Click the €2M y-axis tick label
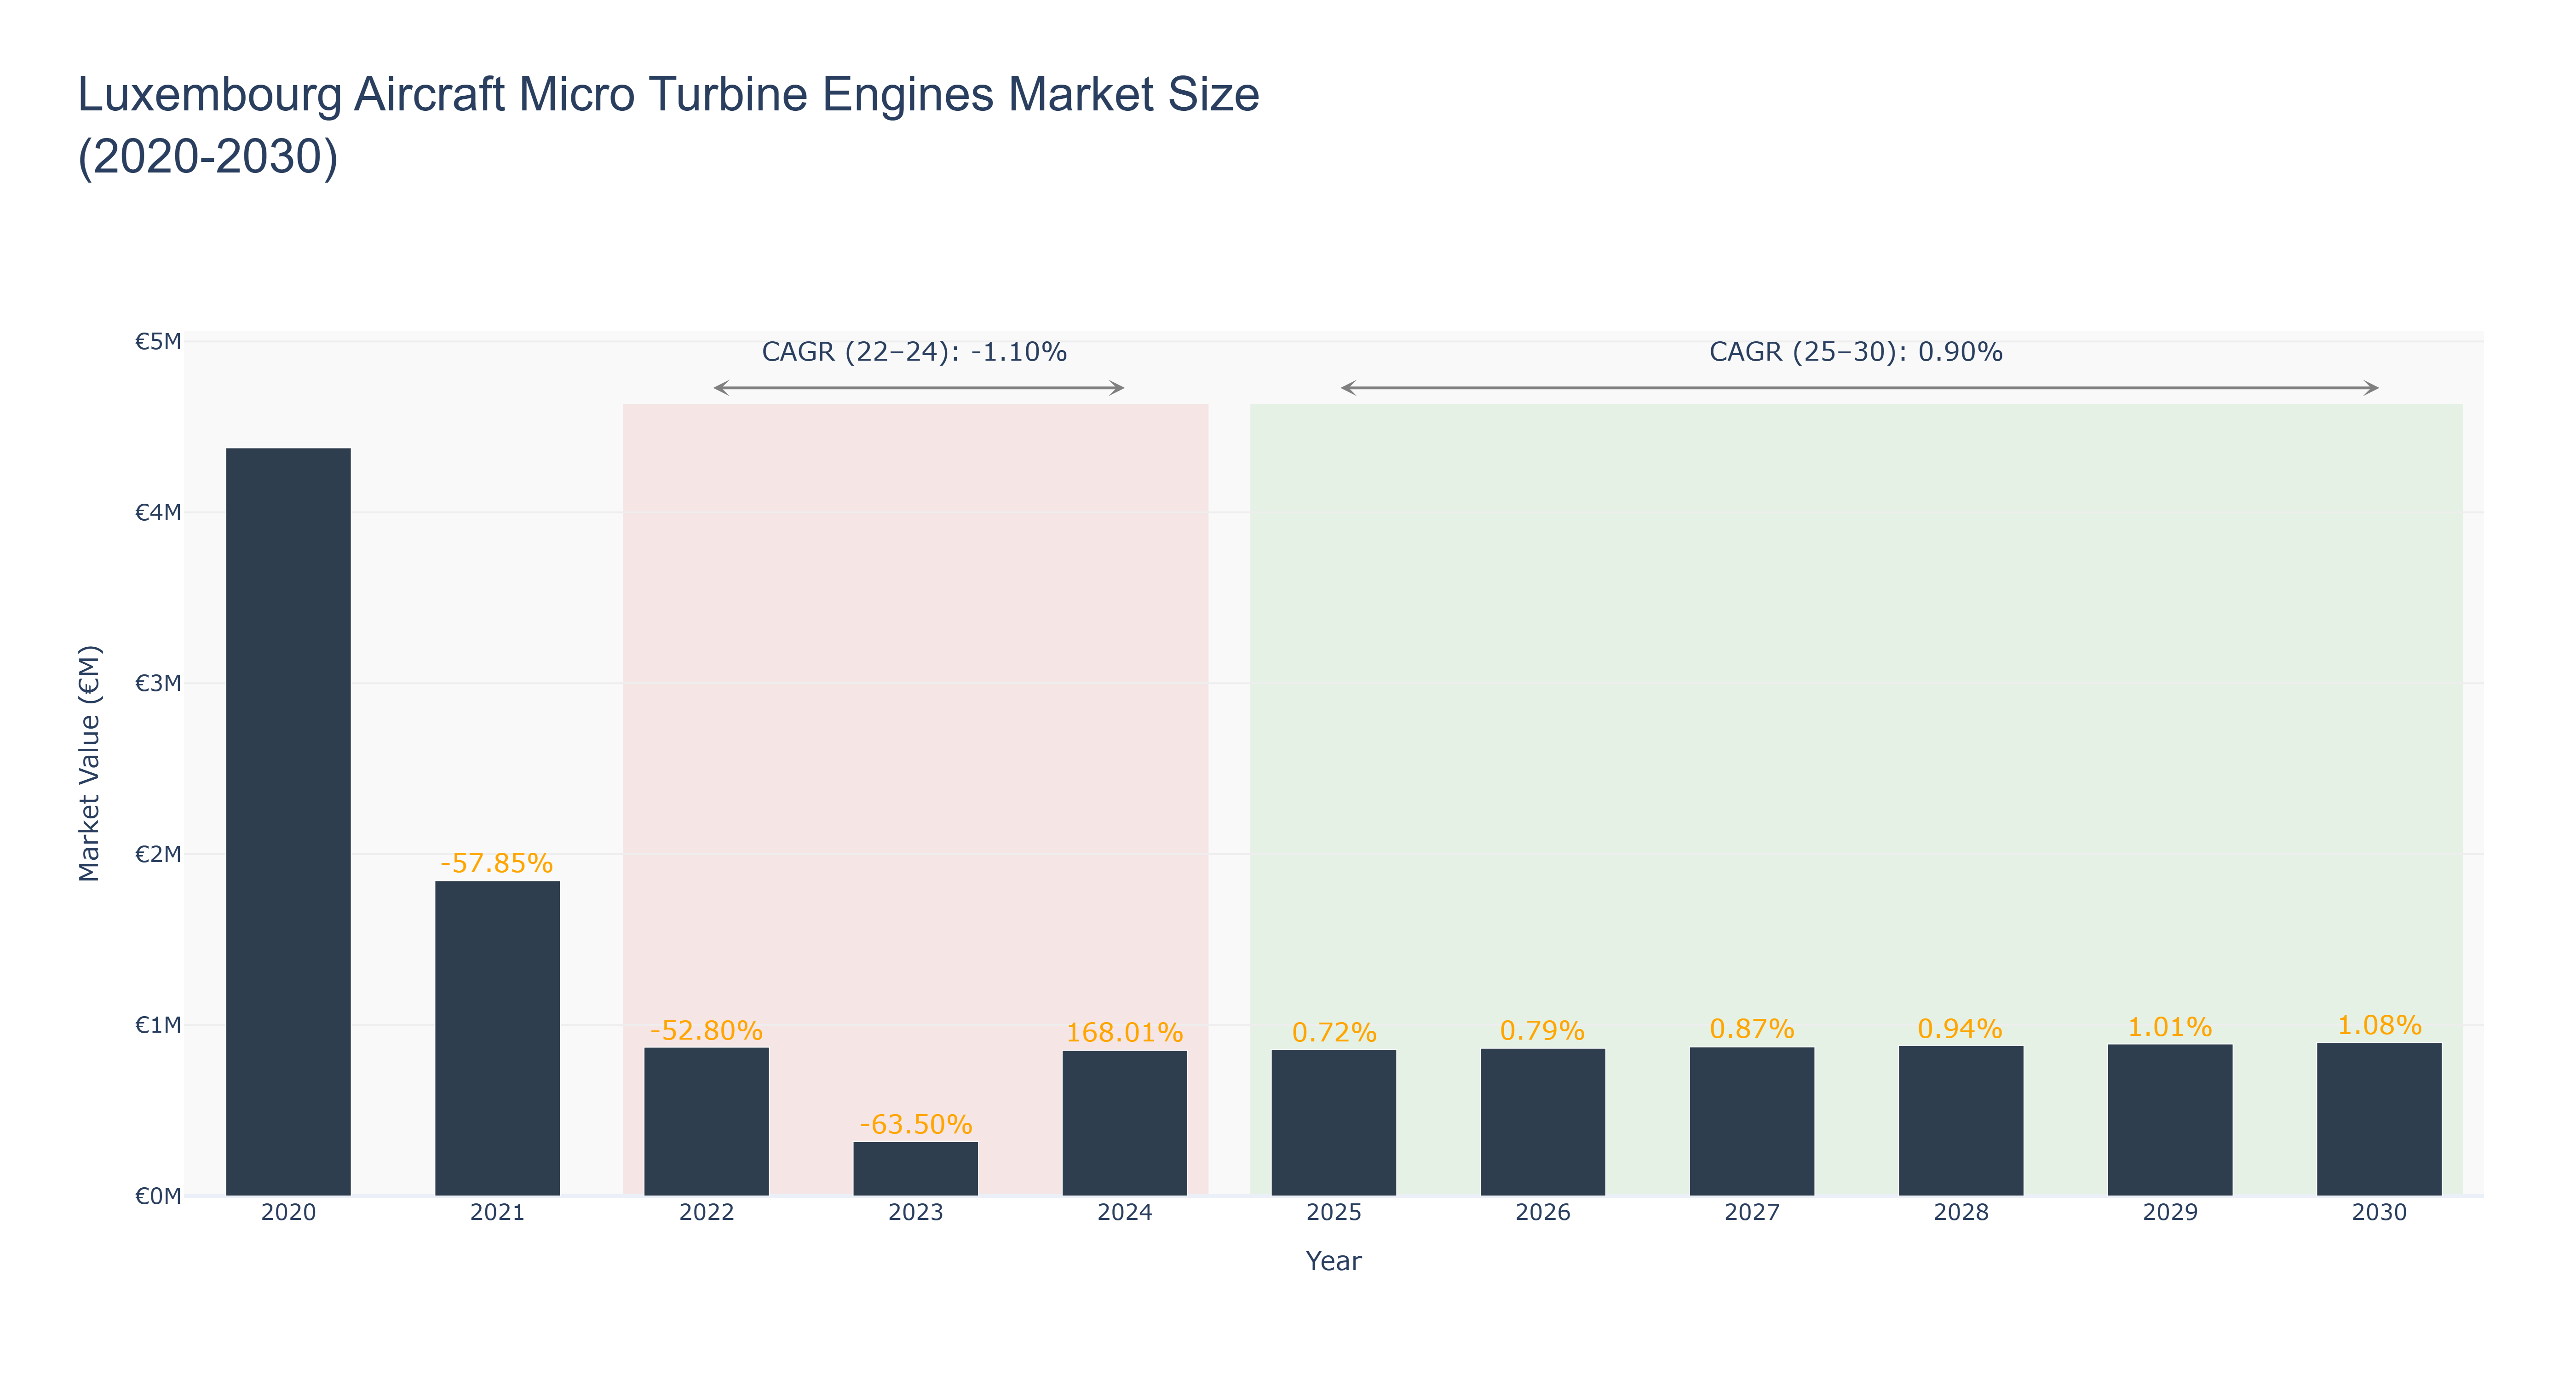 point(158,854)
